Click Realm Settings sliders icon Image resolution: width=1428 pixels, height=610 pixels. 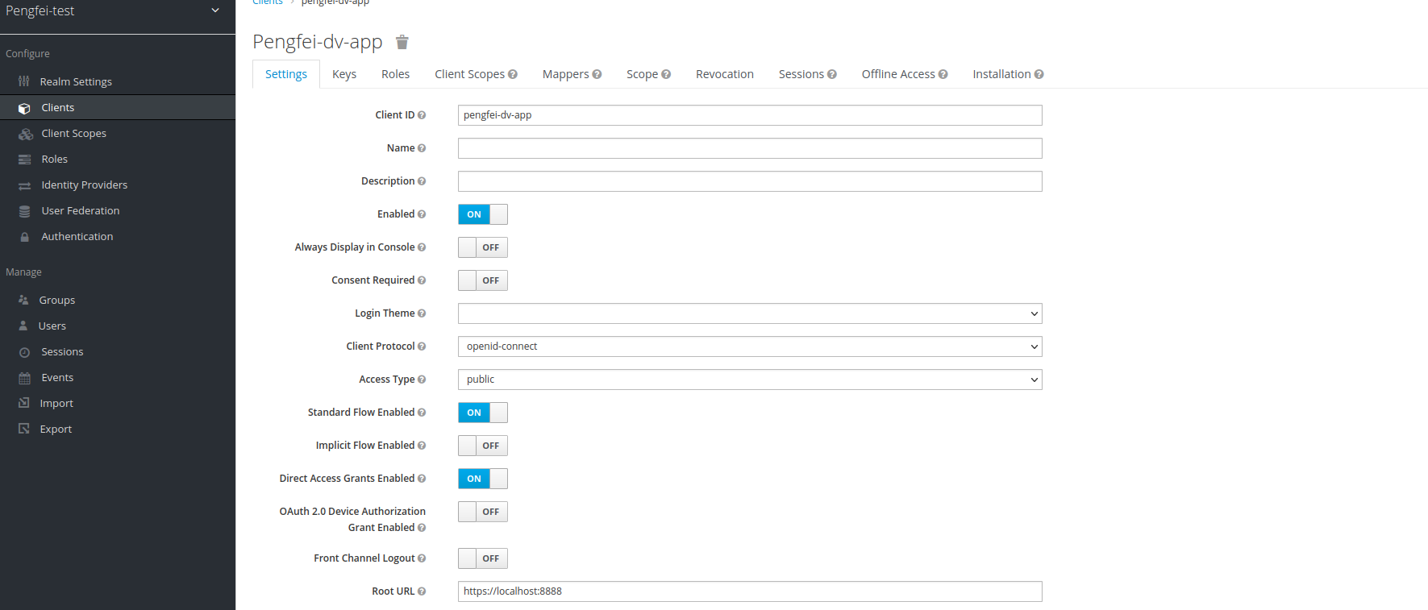24,81
